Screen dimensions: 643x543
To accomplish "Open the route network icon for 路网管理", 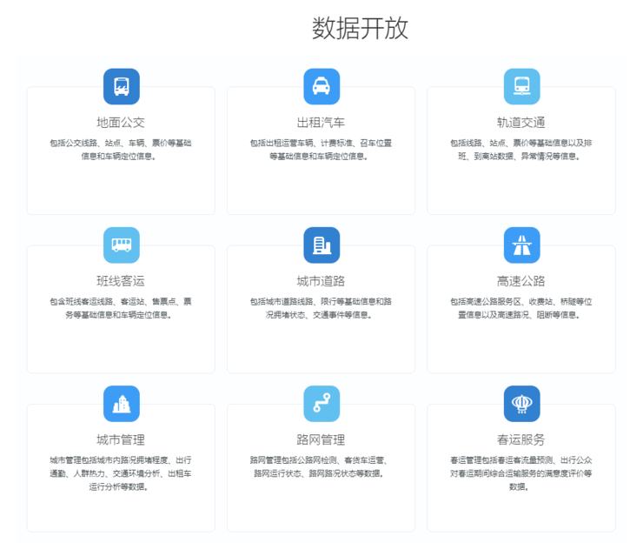I will pos(321,404).
